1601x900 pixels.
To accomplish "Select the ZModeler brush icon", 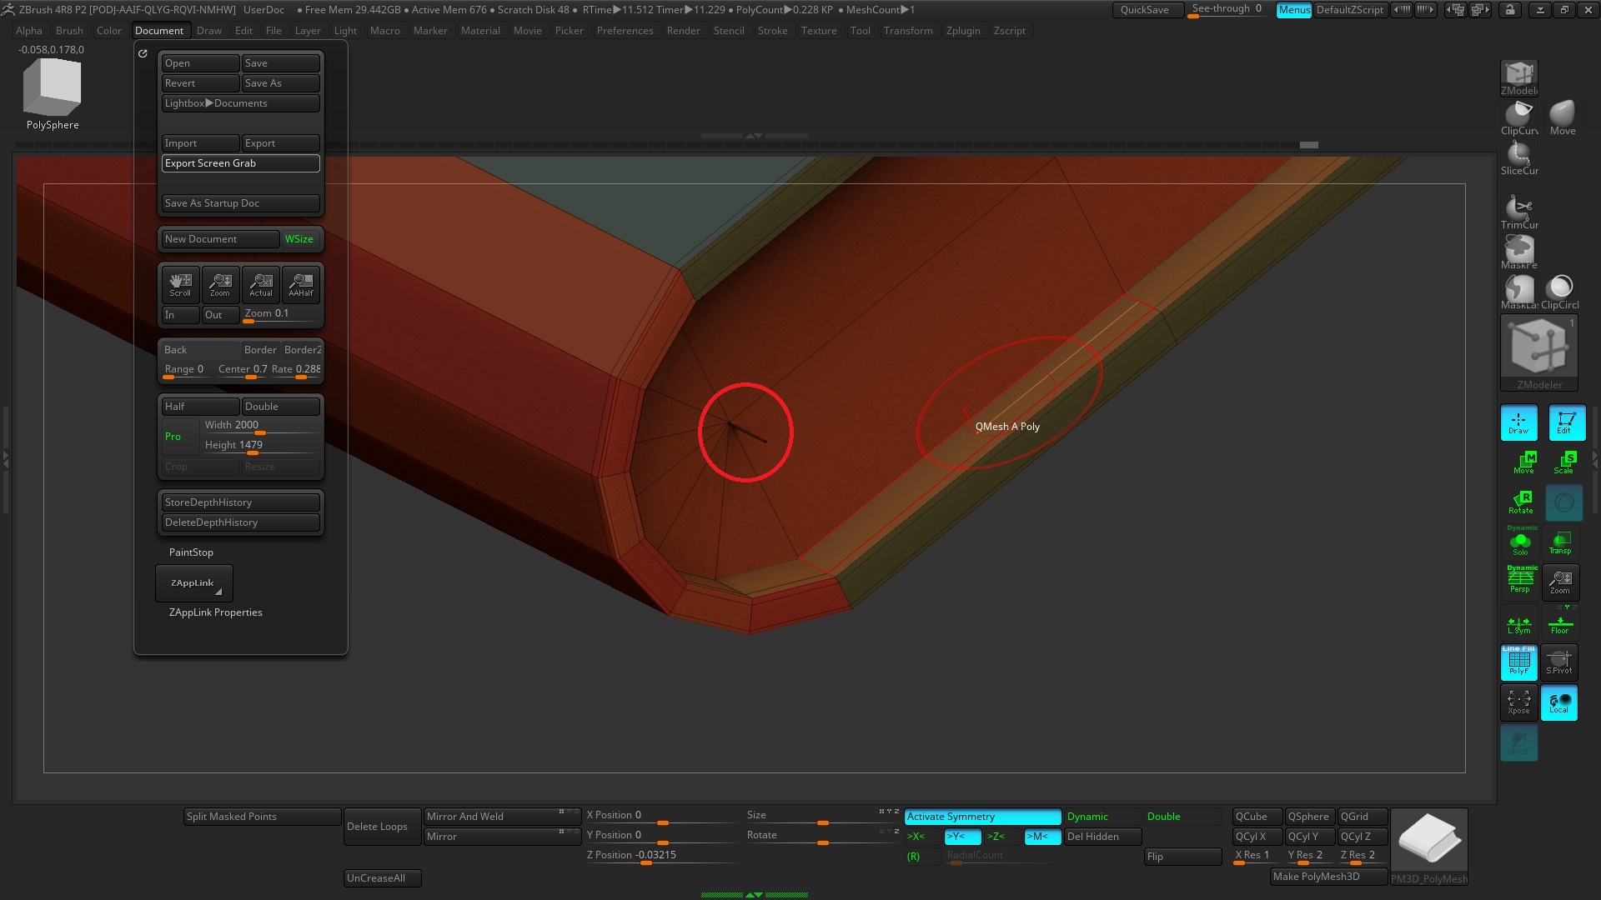I will 1518,78.
